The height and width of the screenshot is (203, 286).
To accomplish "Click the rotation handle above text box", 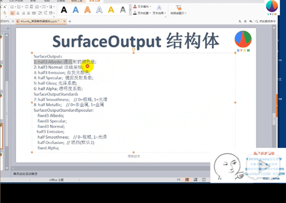I will point(134,49).
